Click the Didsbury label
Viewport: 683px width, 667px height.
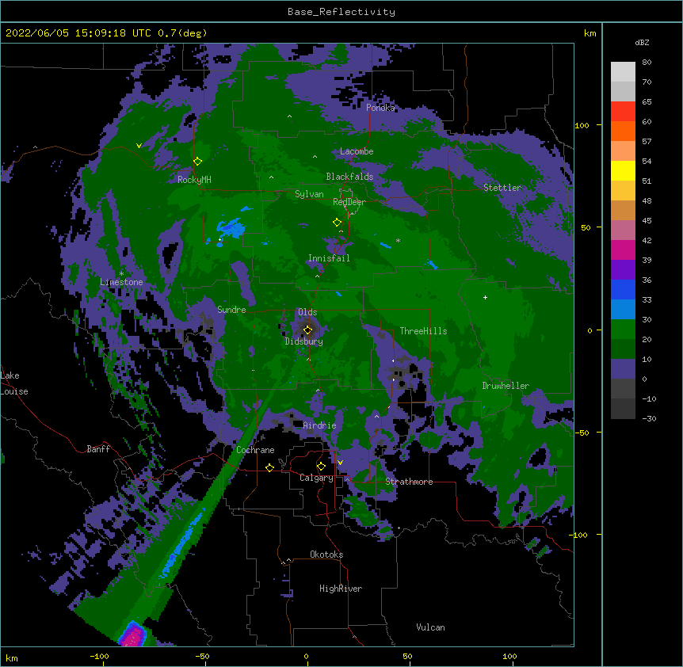[303, 341]
